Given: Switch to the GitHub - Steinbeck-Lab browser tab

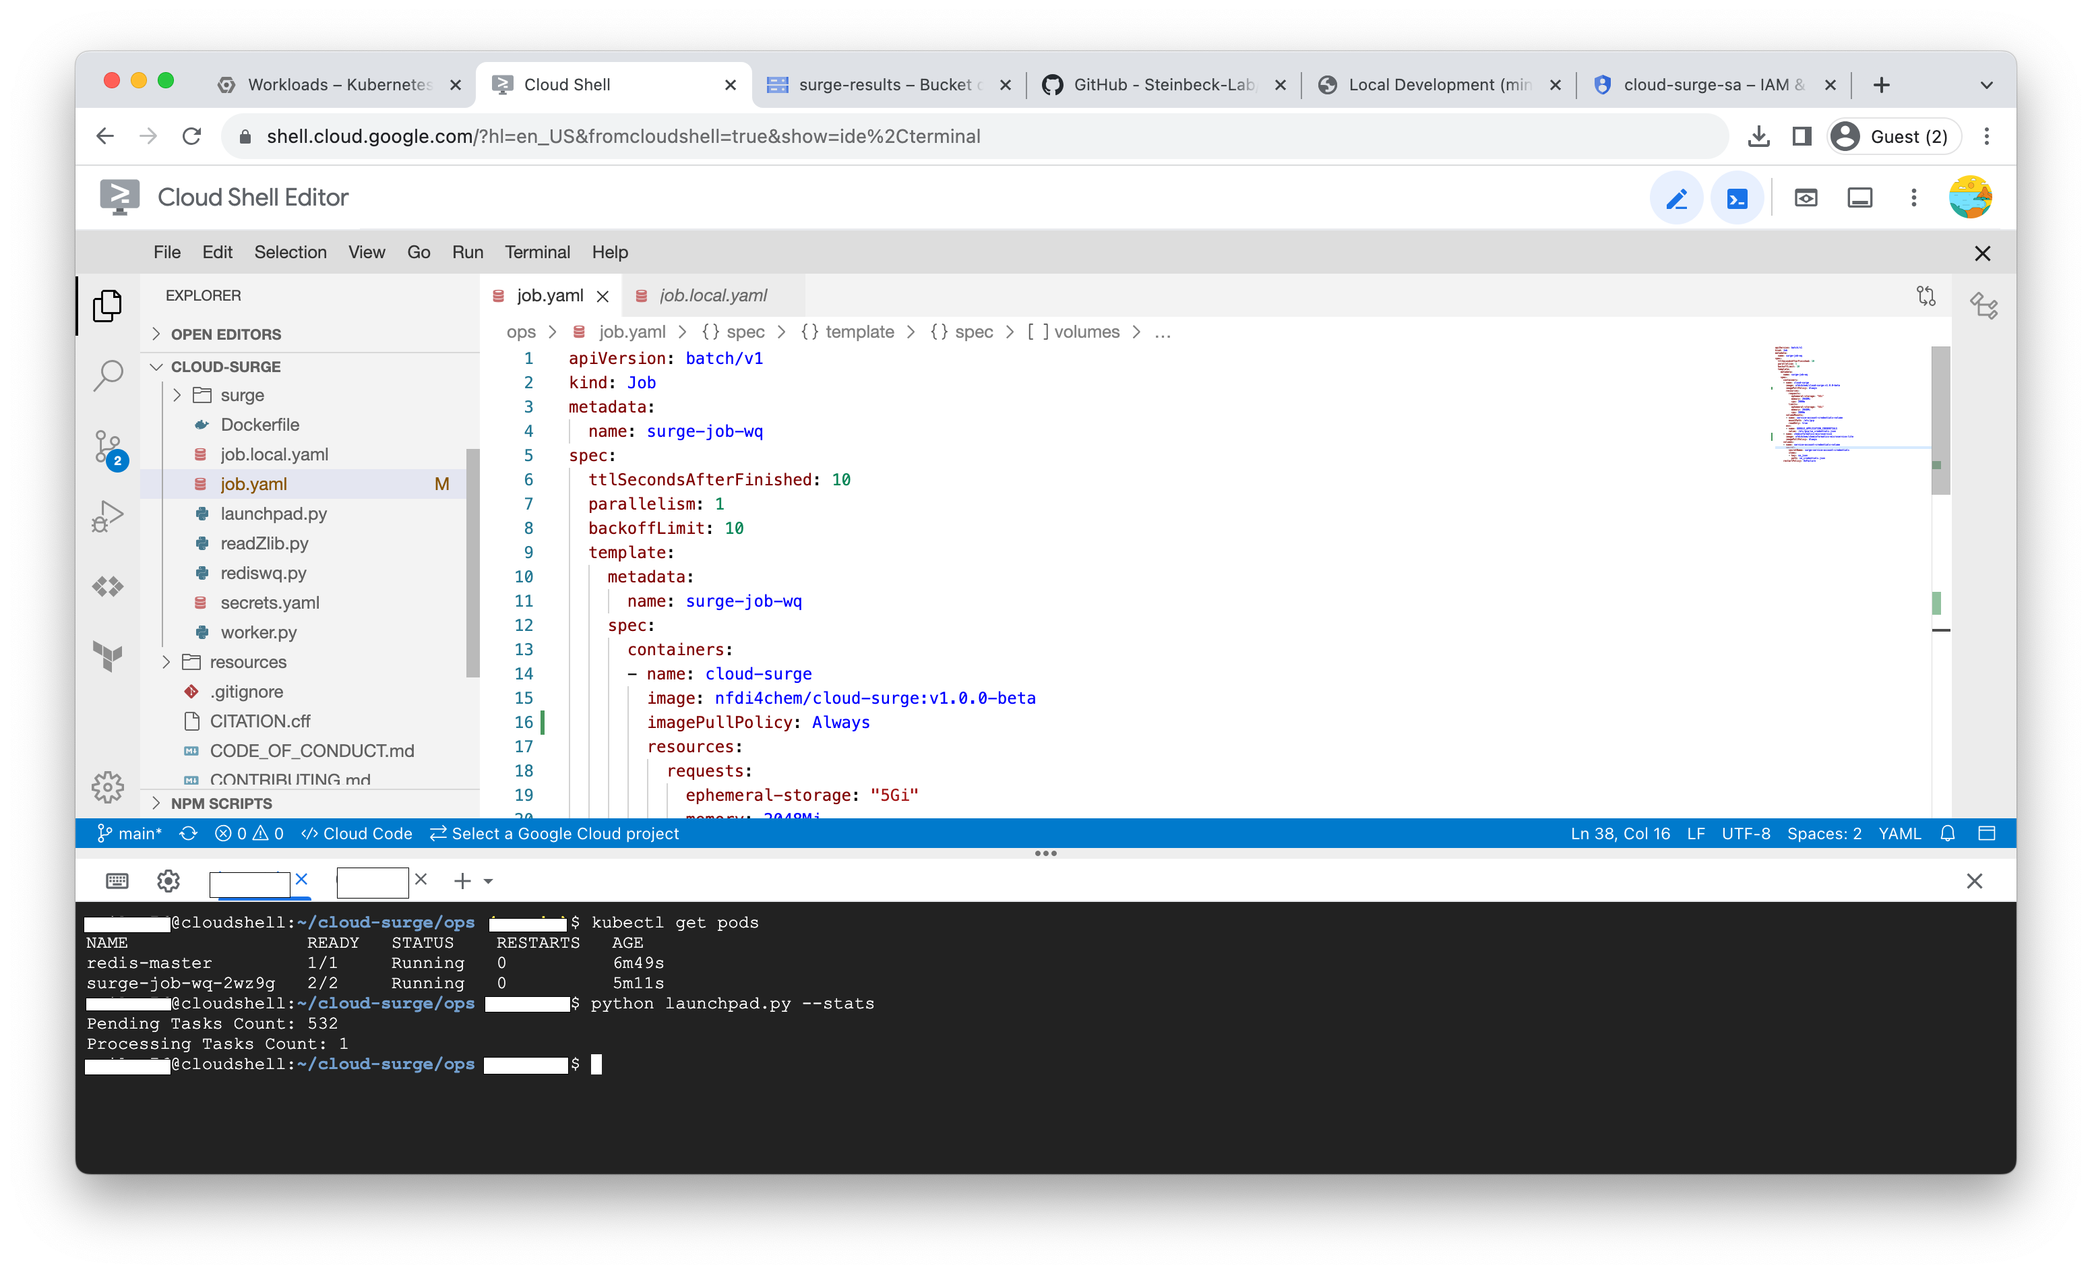Looking at the screenshot, I should (x=1164, y=84).
